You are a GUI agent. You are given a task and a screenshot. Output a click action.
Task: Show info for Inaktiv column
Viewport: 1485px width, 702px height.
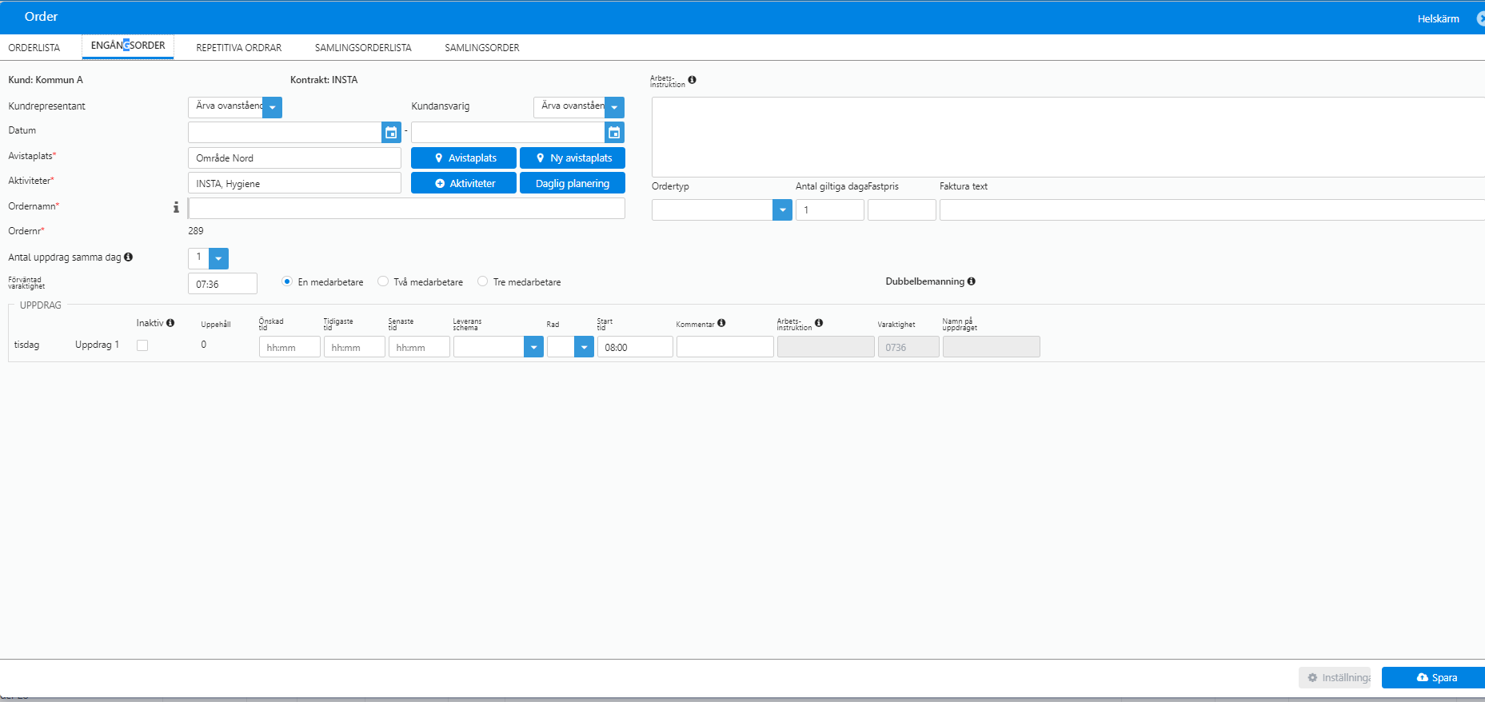coord(170,323)
